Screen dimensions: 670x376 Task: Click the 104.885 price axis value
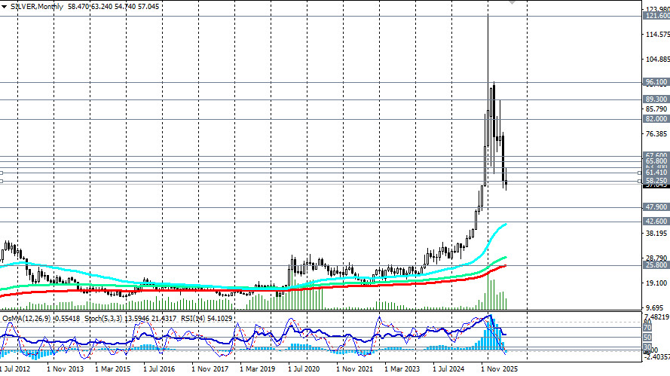click(658, 60)
